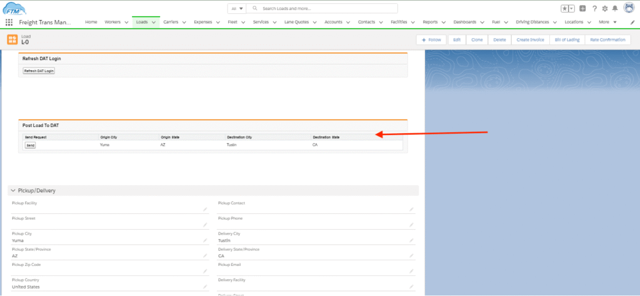Switch to the Carriers tab
This screenshot has width=640, height=296.
coord(171,22)
